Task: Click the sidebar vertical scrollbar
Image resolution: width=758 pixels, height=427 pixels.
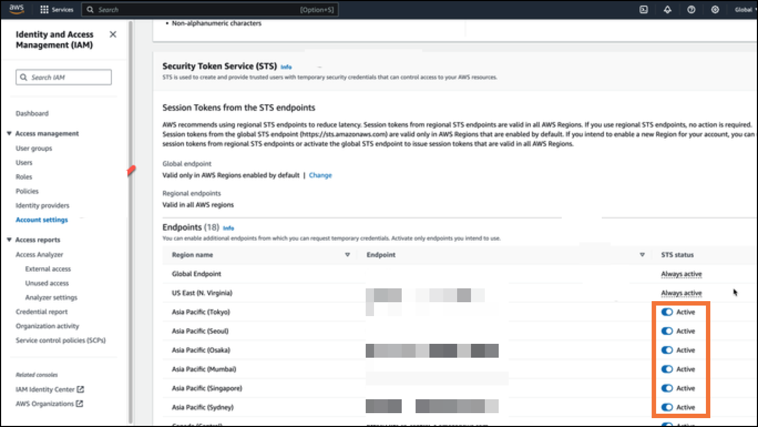Action: [x=131, y=222]
